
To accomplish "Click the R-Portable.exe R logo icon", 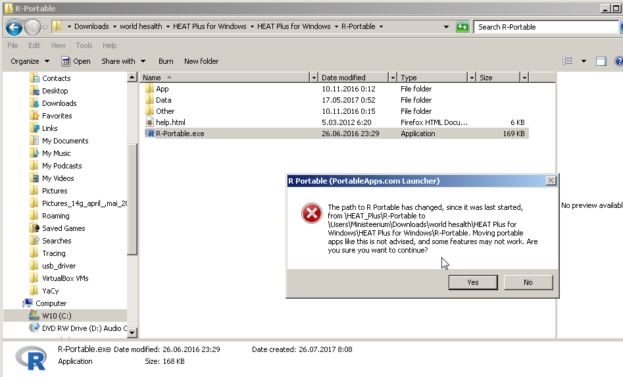I will point(150,134).
